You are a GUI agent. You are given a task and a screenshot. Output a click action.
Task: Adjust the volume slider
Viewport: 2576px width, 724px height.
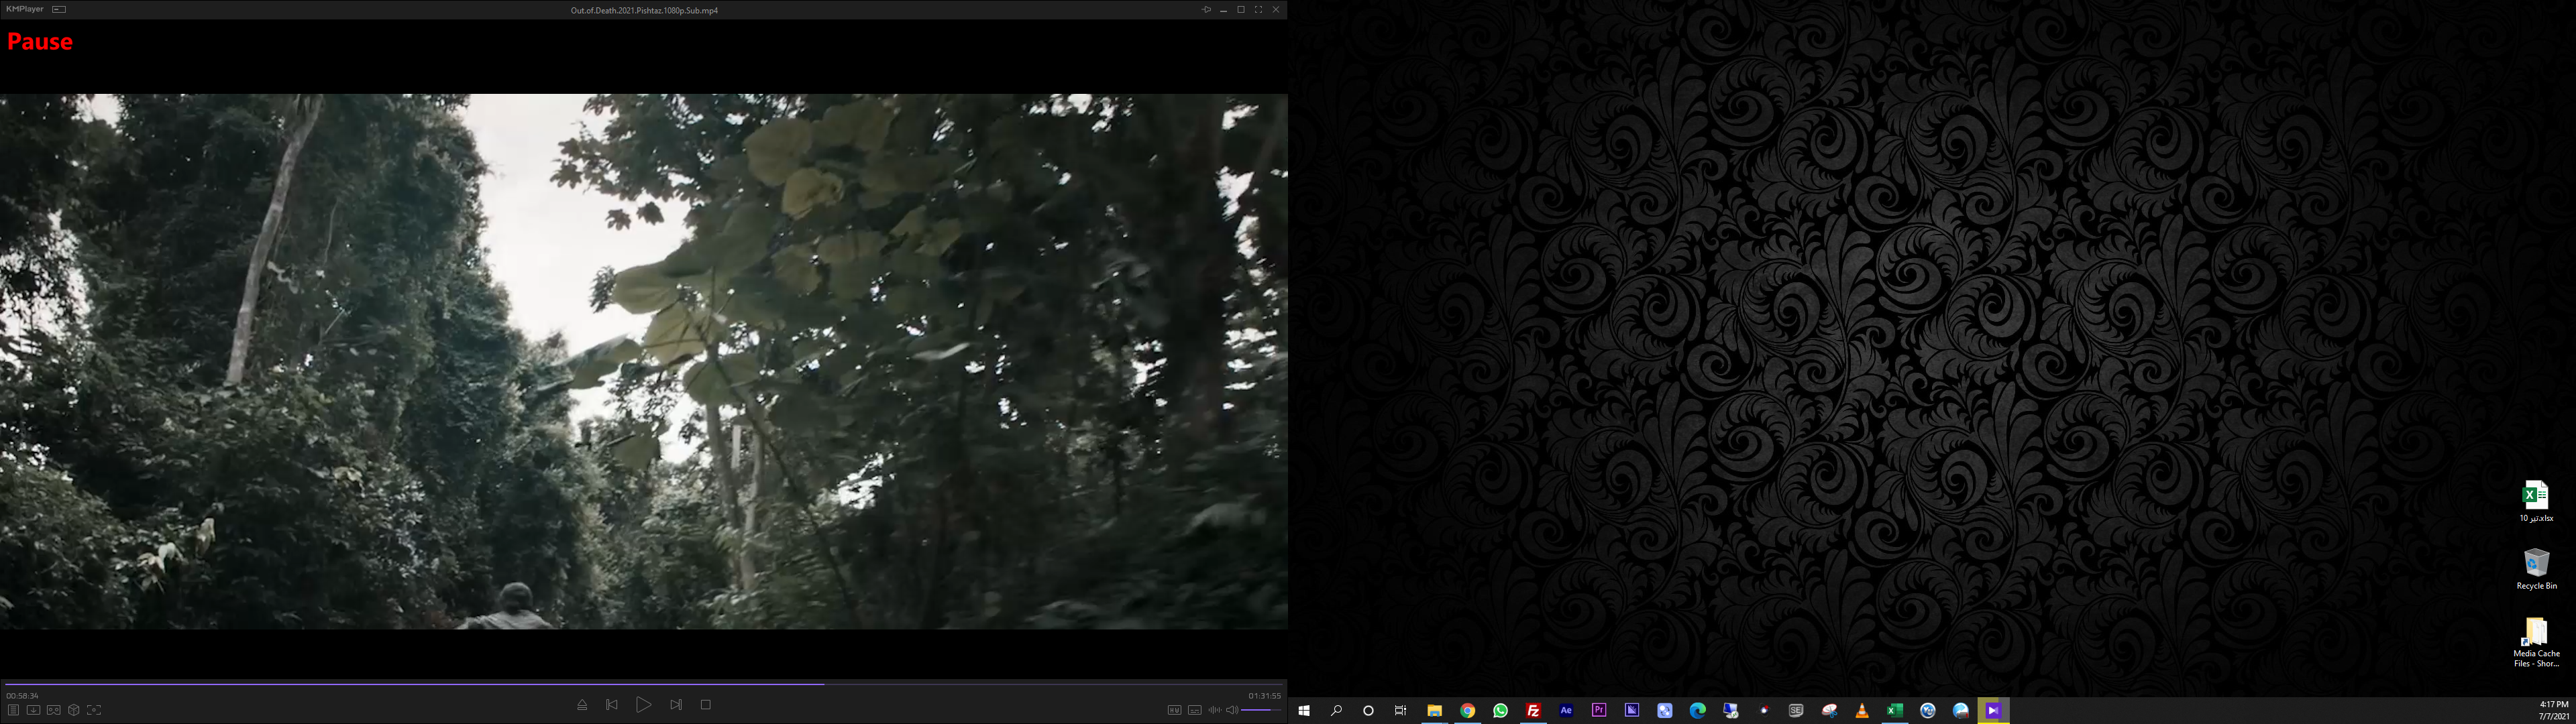coord(1262,710)
